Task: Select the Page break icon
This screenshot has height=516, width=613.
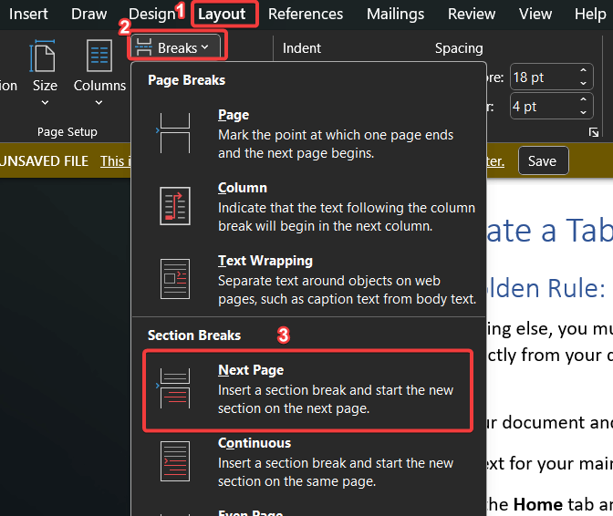Action: pyautogui.click(x=174, y=133)
